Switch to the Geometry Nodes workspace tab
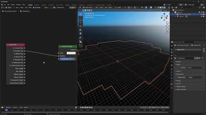 coord(100,5)
